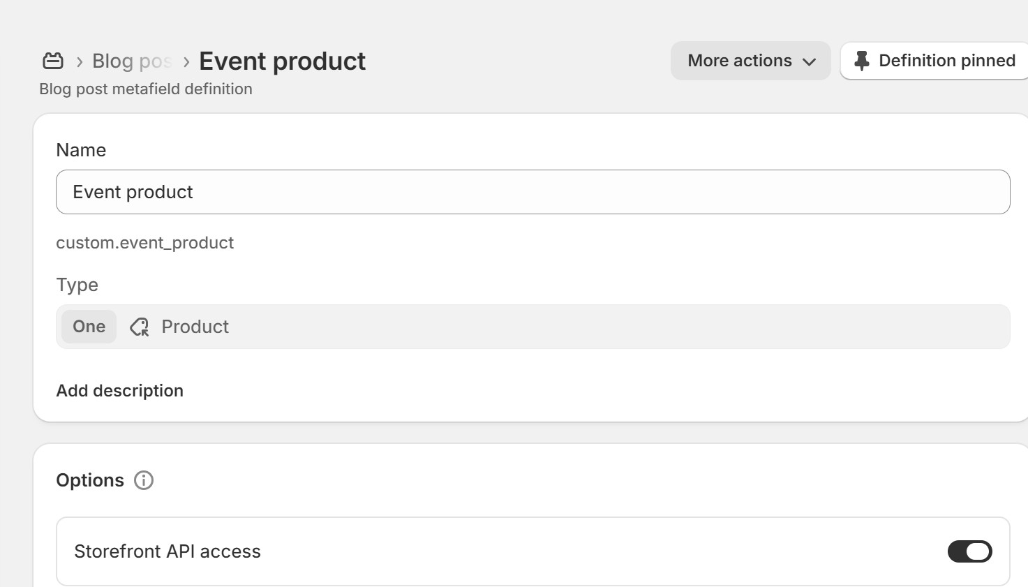This screenshot has width=1028, height=587.
Task: Click the Product type tag icon
Action: pos(140,327)
